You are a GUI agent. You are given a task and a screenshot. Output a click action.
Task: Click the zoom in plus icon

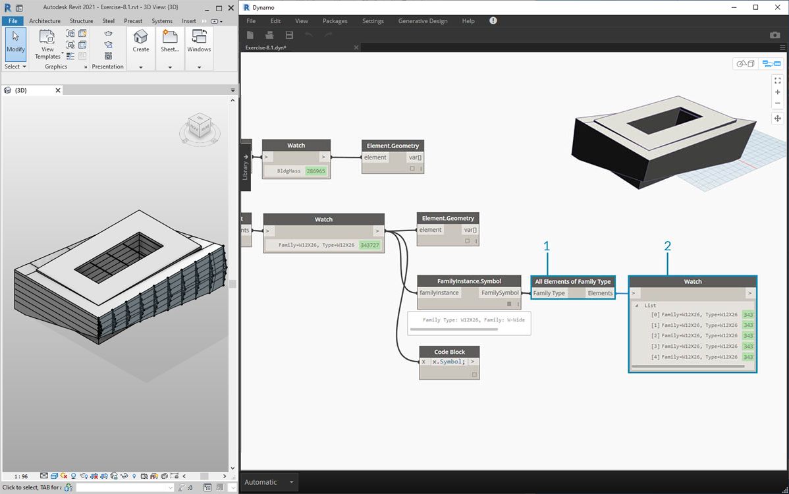pyautogui.click(x=777, y=92)
